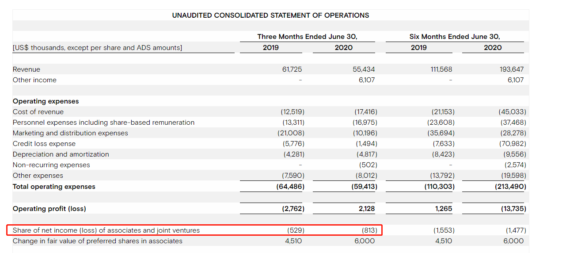Click the Non-recurring expenses value (502)
This screenshot has height=253, width=566.
click(368, 165)
